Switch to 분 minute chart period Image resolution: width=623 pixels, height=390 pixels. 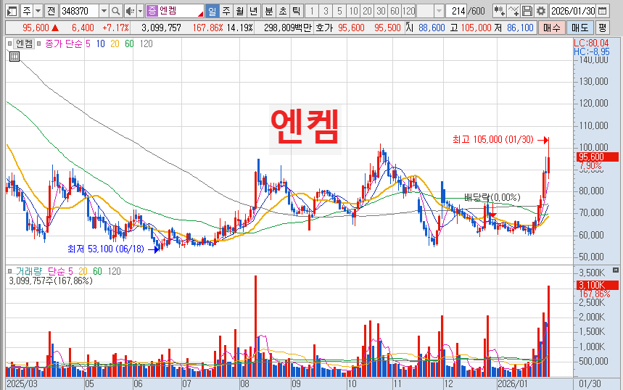pyautogui.click(x=269, y=11)
